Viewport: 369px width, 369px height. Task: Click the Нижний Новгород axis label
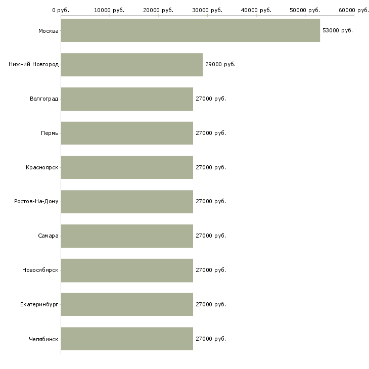click(33, 65)
